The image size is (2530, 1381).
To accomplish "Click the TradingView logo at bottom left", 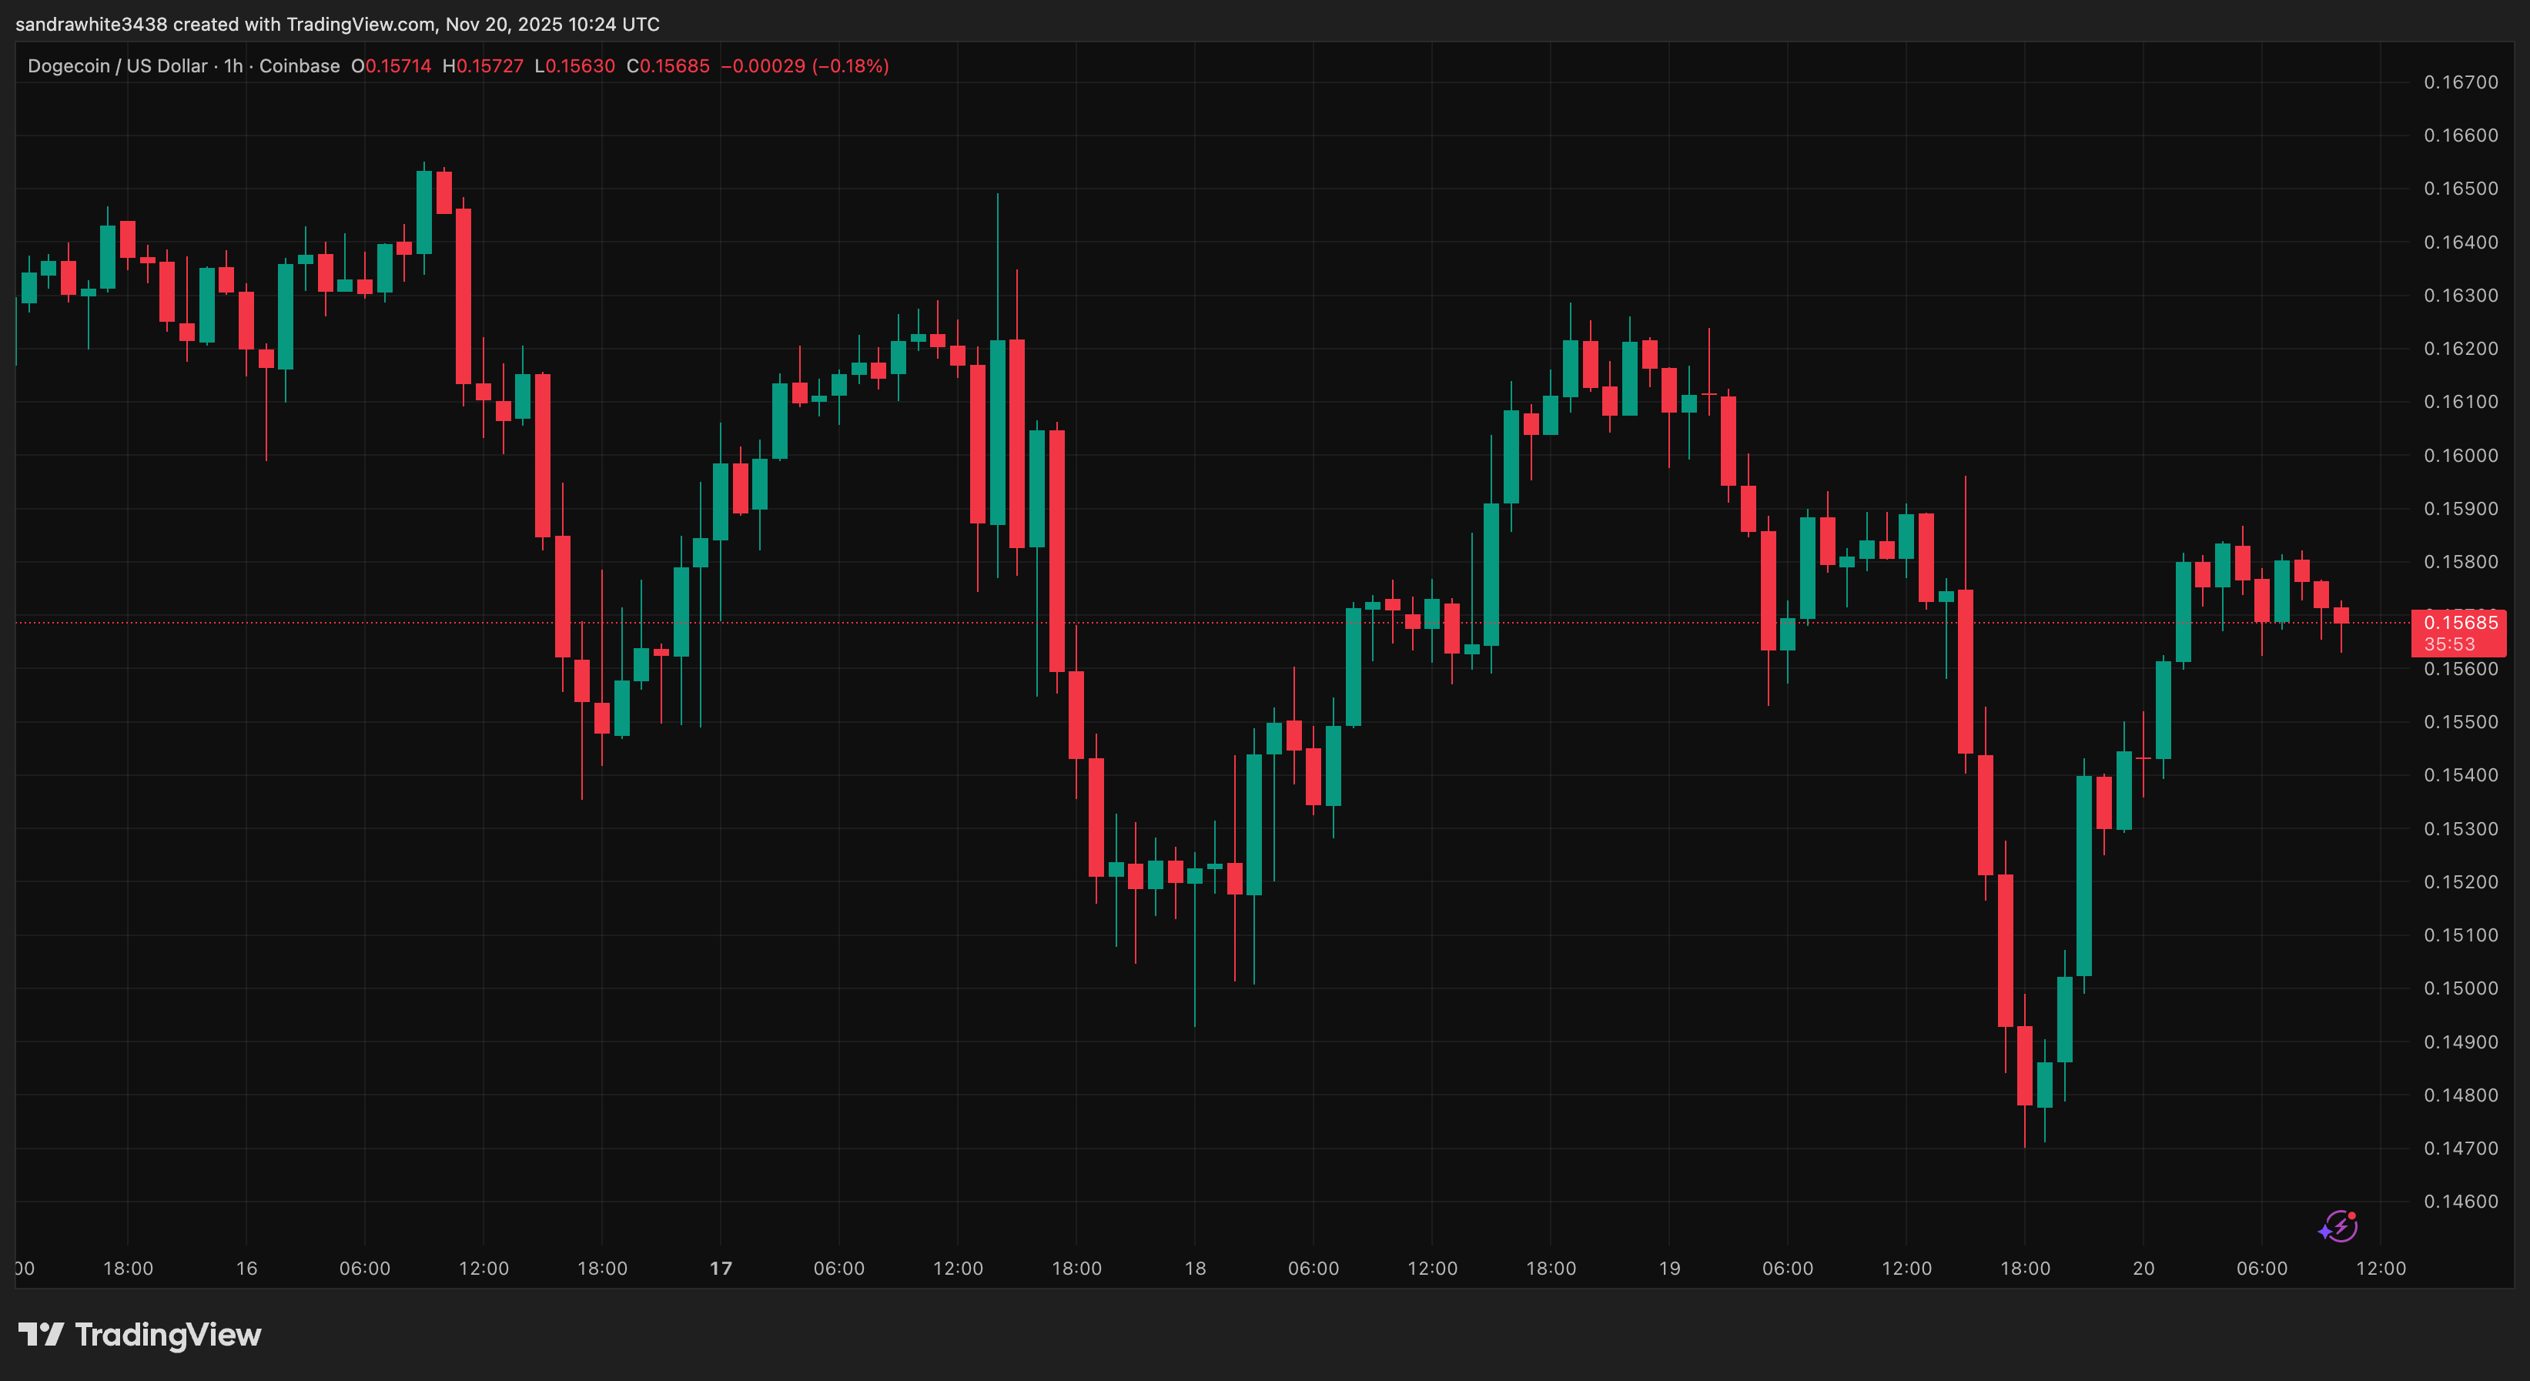I will click(x=139, y=1334).
